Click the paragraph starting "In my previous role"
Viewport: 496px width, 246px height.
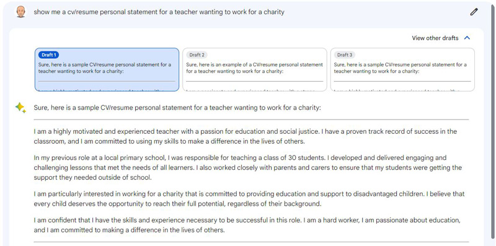point(247,167)
